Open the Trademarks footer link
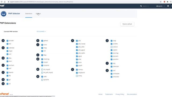Screen dimensions: 172x97 pyautogui.click(x=109, y=94)
